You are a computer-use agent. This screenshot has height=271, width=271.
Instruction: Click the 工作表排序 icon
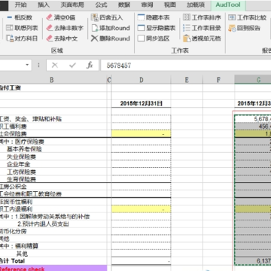click(x=187, y=17)
